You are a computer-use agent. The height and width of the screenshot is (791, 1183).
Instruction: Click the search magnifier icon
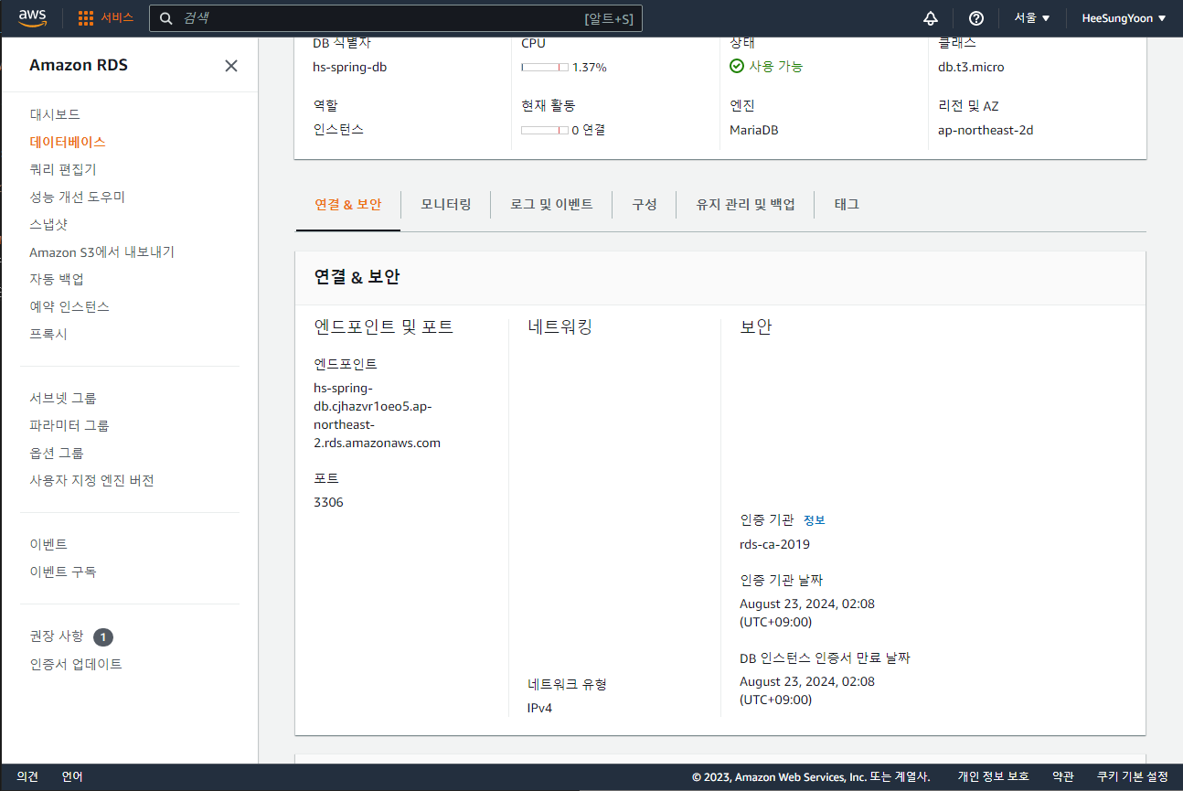[x=166, y=18]
